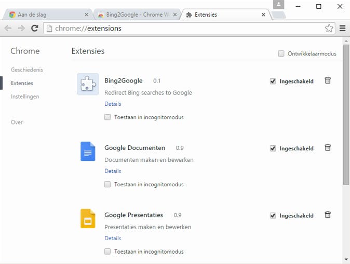The height and width of the screenshot is (264, 350).
Task: Disable Bing2Google via the Ingeschakeld checkbox
Action: coord(273,81)
